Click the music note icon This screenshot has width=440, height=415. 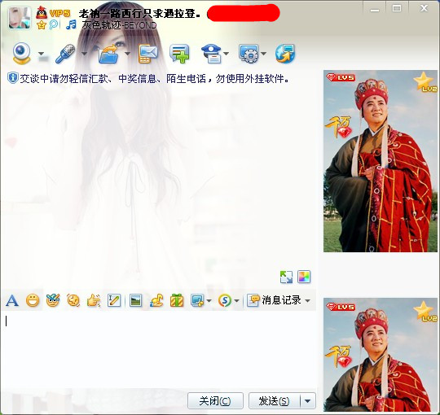(x=71, y=24)
